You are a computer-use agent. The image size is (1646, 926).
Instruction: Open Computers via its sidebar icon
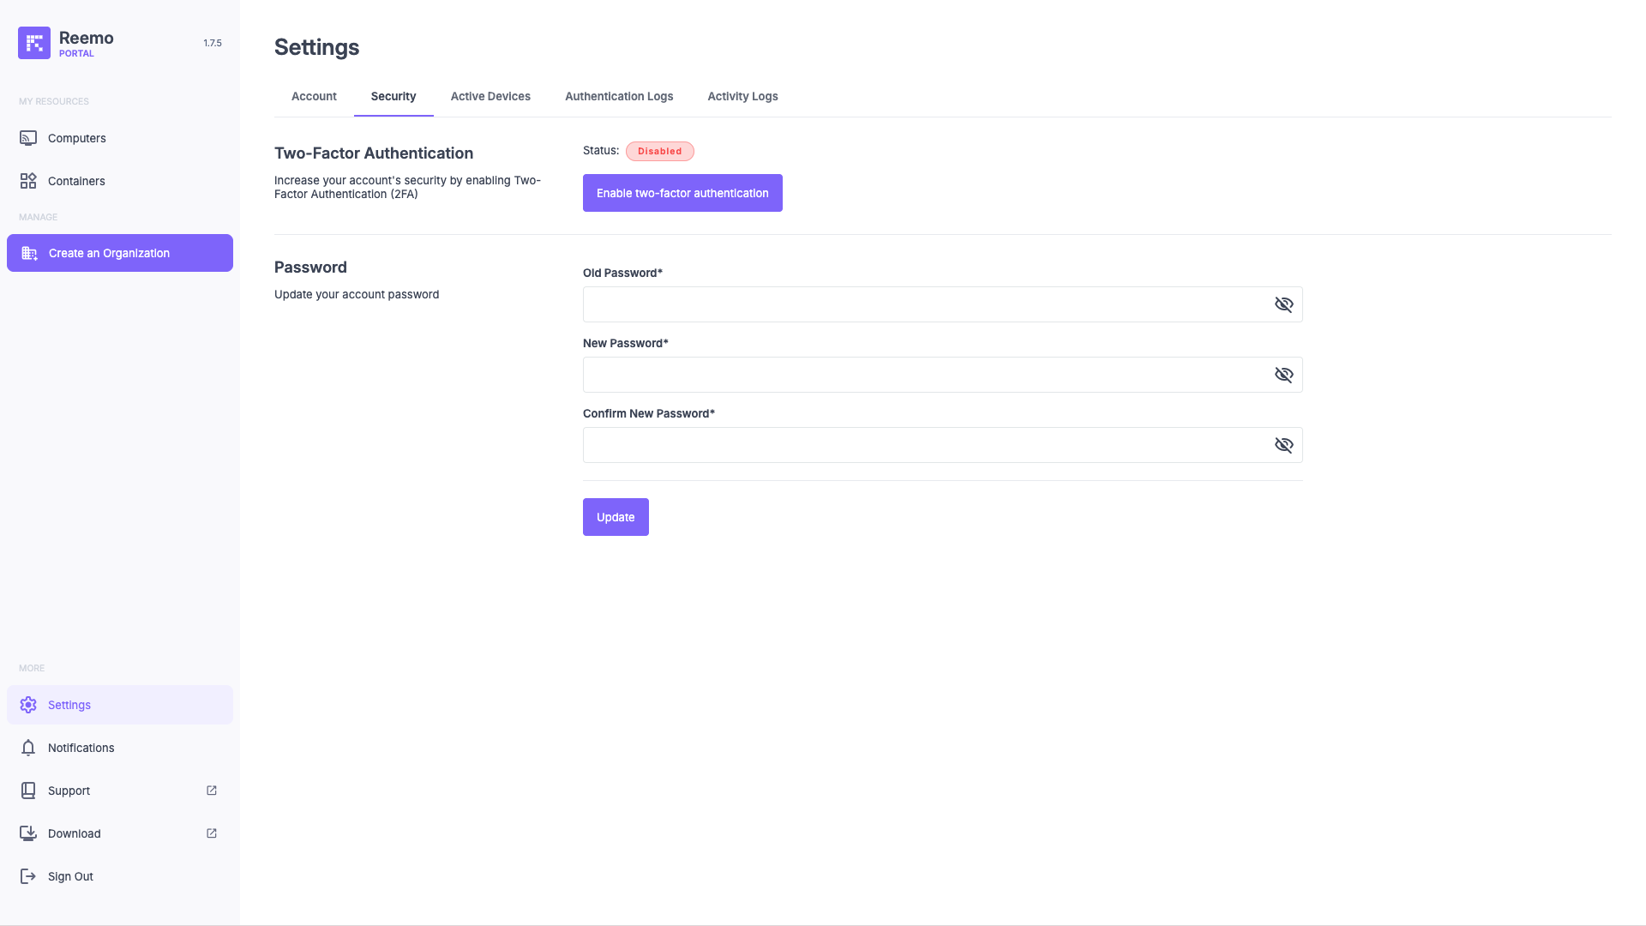(x=28, y=138)
